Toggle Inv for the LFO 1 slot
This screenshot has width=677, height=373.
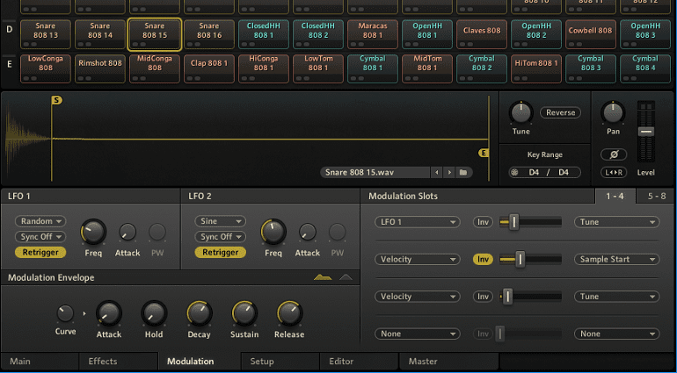click(483, 222)
